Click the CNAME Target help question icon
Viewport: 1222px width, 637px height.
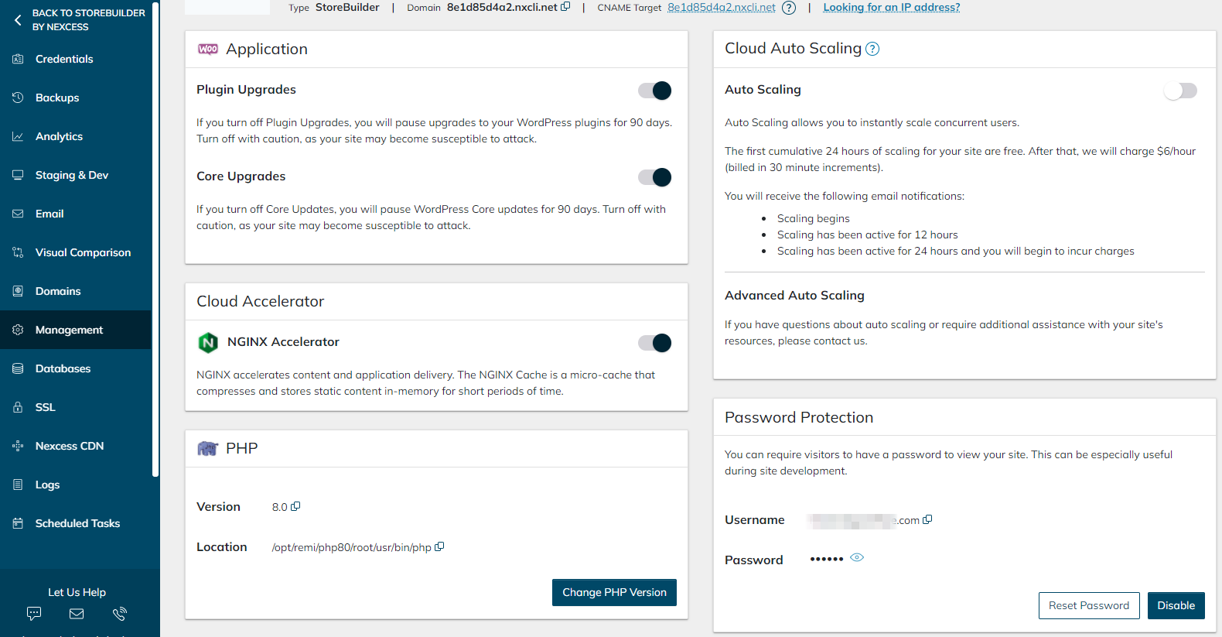(789, 8)
